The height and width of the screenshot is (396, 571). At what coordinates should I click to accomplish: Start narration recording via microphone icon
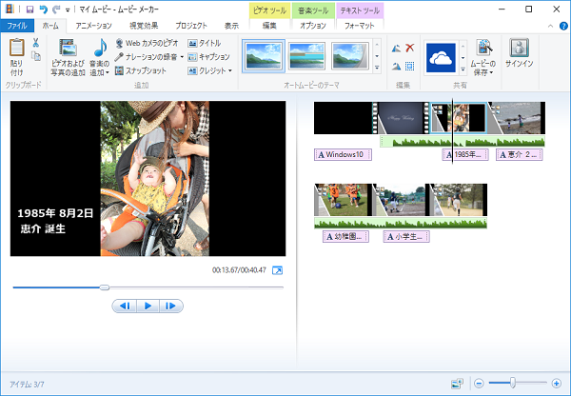tap(119, 57)
